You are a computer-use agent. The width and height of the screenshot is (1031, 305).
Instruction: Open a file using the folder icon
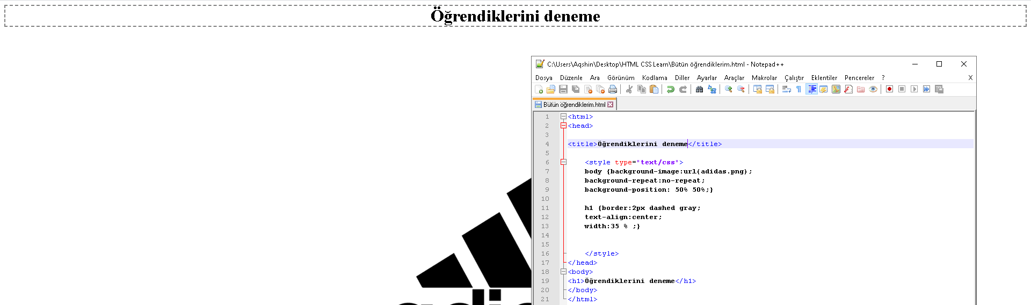coord(551,89)
